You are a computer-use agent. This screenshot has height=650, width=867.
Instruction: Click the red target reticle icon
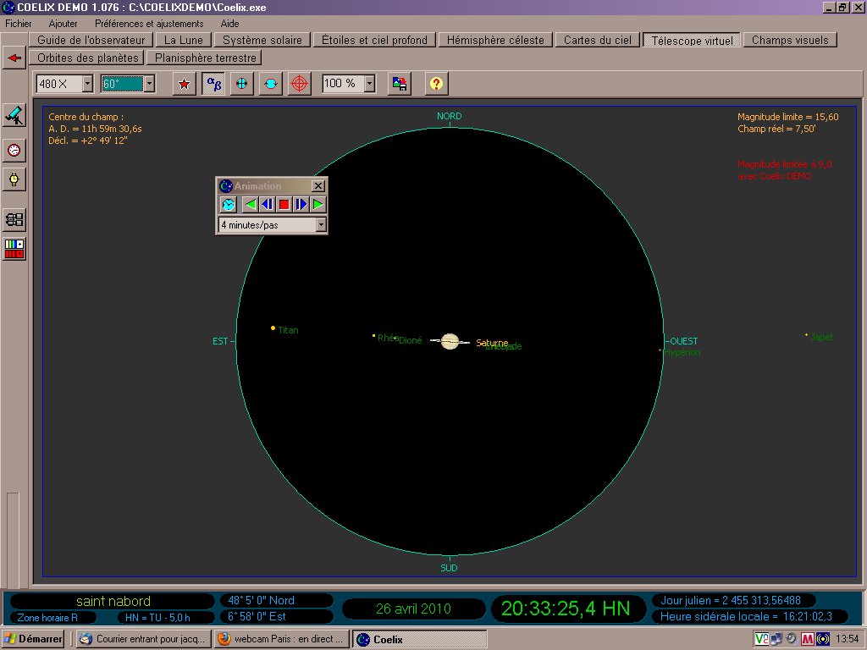point(299,84)
